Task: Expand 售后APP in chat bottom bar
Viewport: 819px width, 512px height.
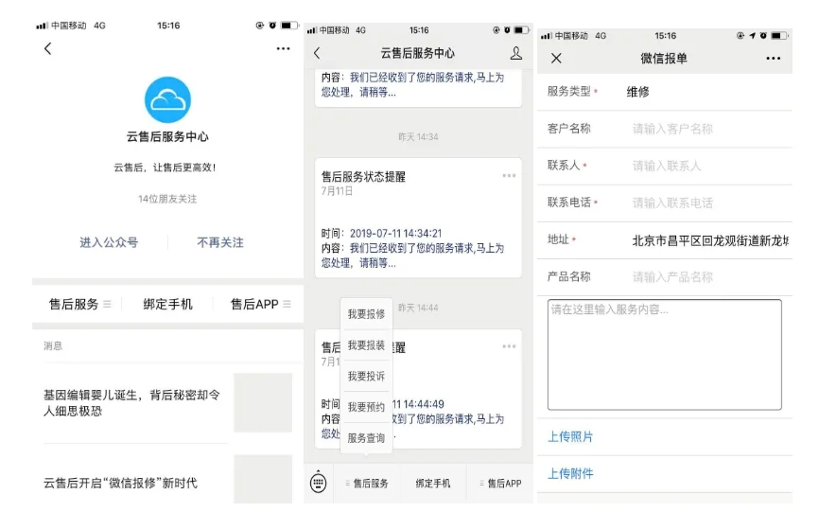Action: (x=500, y=484)
